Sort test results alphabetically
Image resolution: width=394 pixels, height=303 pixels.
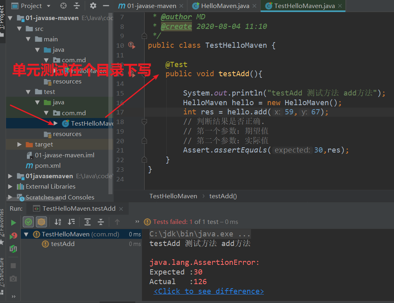[x=58, y=222]
